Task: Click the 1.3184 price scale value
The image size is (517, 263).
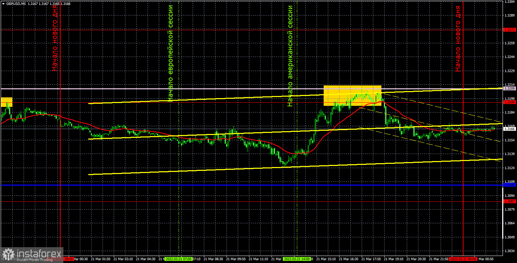Action: pyautogui.click(x=509, y=112)
